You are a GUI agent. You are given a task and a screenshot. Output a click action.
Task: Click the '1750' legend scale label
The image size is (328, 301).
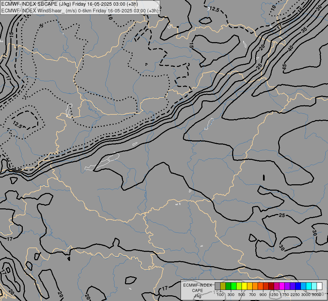point(284,295)
